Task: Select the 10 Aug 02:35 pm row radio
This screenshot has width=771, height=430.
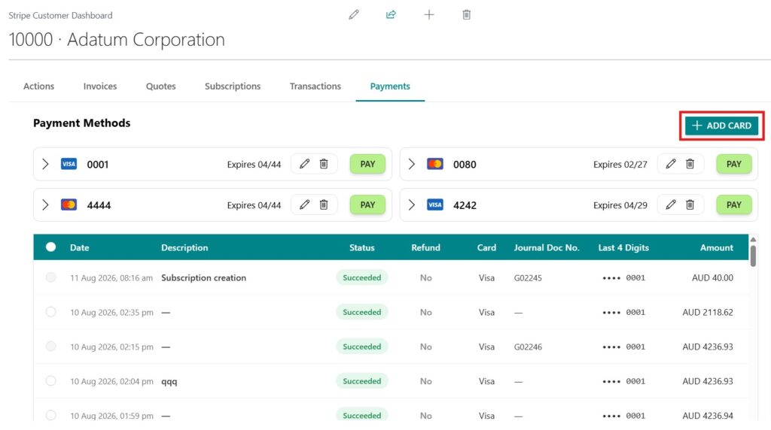Action: click(50, 312)
